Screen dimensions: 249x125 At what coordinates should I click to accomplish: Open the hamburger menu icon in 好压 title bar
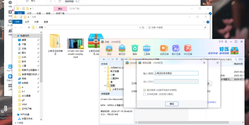tap(226, 41)
